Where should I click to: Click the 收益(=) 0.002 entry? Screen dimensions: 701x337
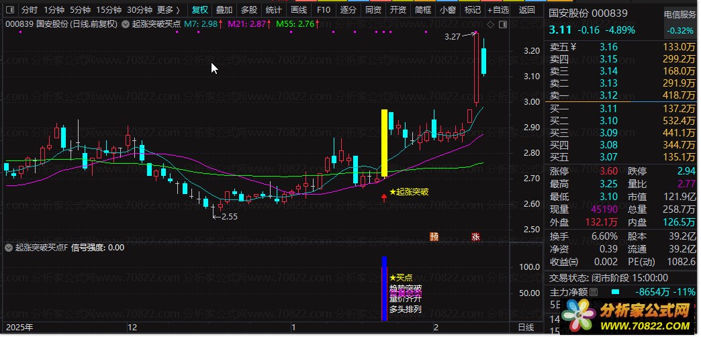pos(583,262)
